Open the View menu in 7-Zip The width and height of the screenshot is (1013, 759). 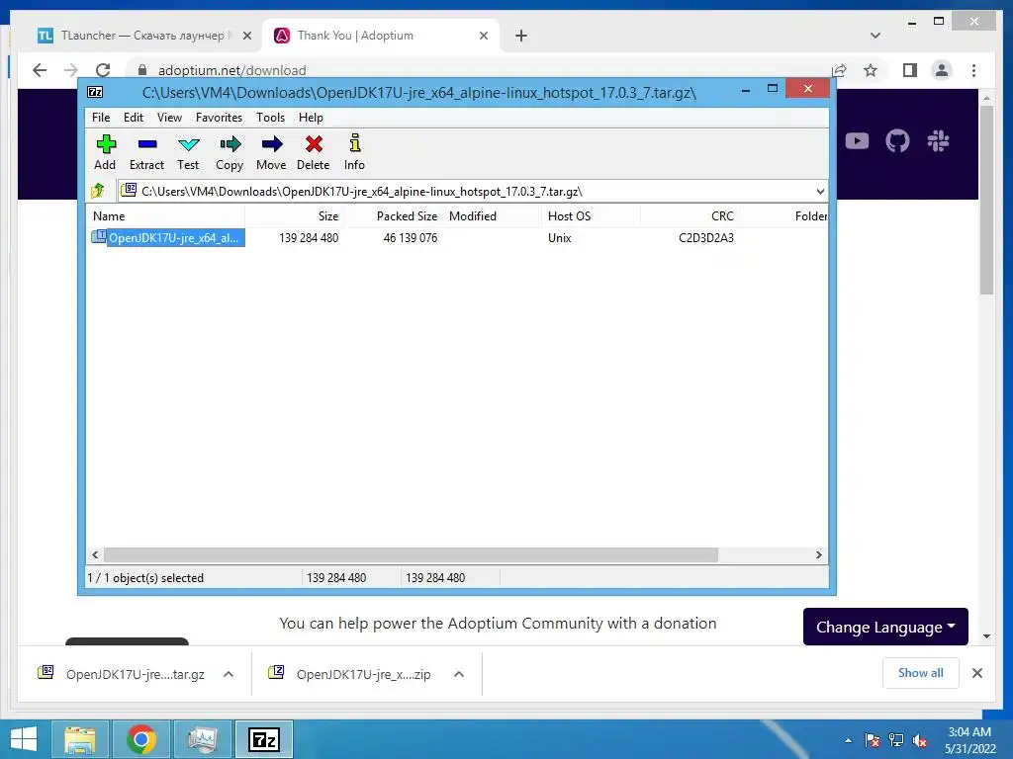tap(169, 118)
